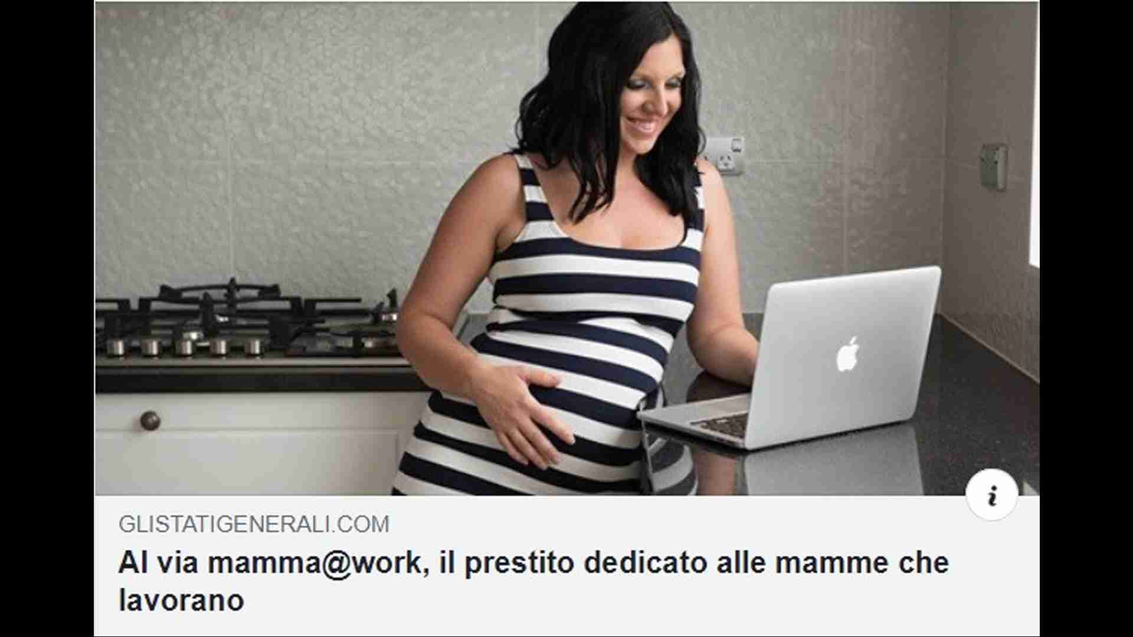The image size is (1133, 637).
Task: Click the light switch on right wall
Action: (993, 167)
